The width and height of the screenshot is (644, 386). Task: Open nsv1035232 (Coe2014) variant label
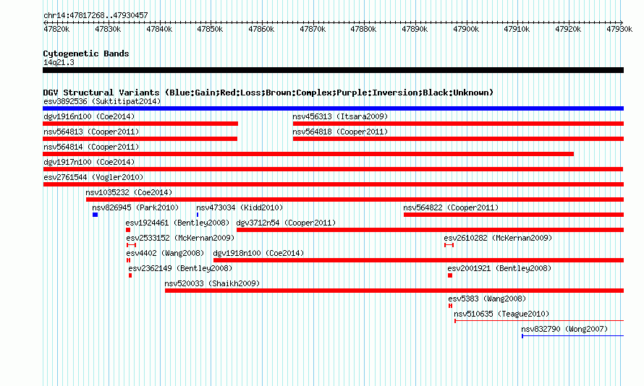tap(129, 192)
